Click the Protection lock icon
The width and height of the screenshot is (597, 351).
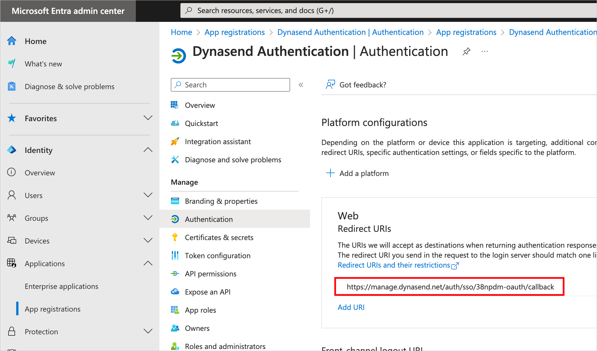pyautogui.click(x=12, y=331)
